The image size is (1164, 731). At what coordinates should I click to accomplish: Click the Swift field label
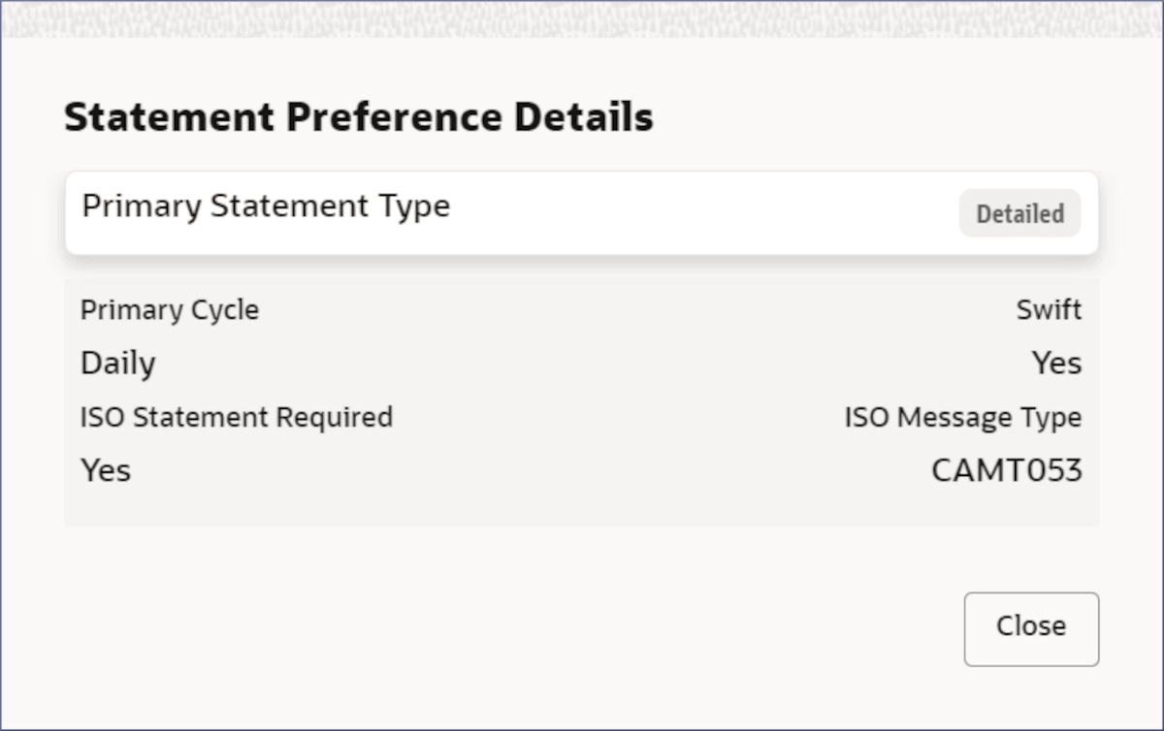tap(1049, 310)
